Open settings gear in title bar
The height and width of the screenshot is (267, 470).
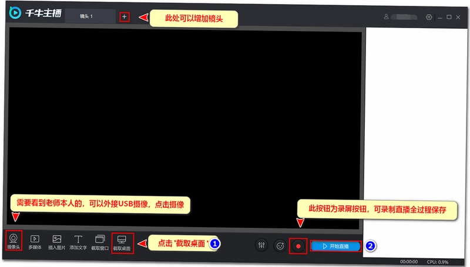429,17
